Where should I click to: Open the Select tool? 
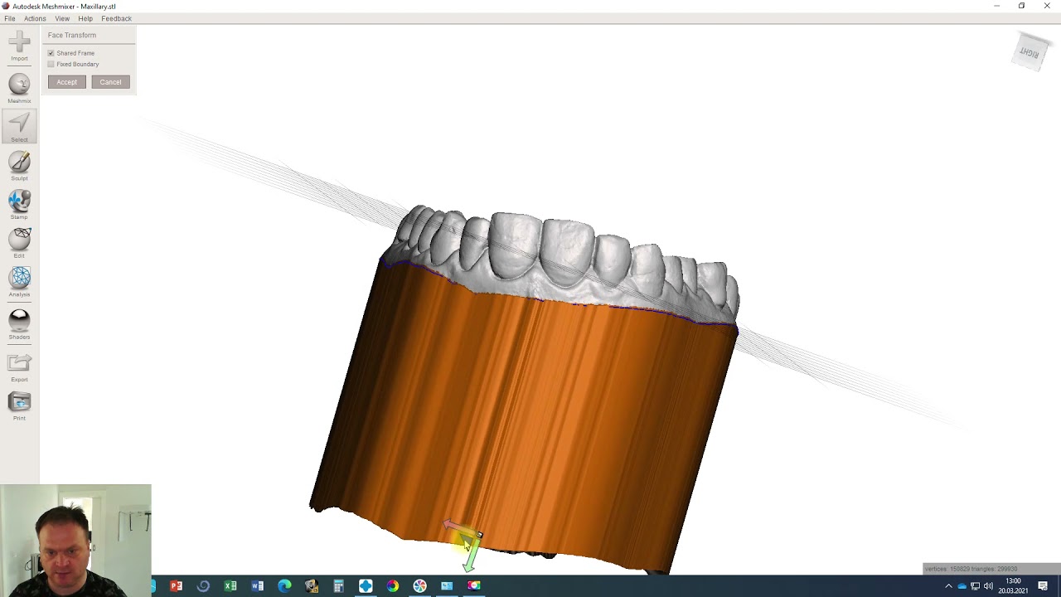[19, 128]
